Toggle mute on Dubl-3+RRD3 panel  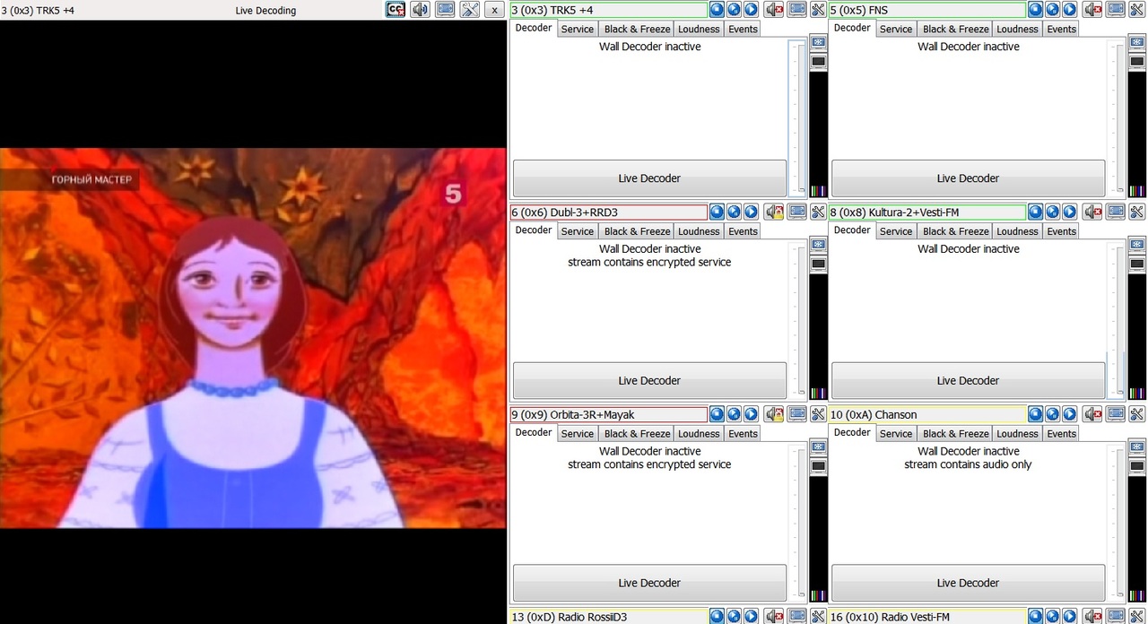[x=774, y=212]
